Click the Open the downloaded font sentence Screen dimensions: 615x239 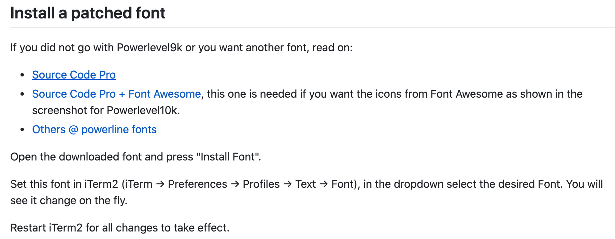135,157
